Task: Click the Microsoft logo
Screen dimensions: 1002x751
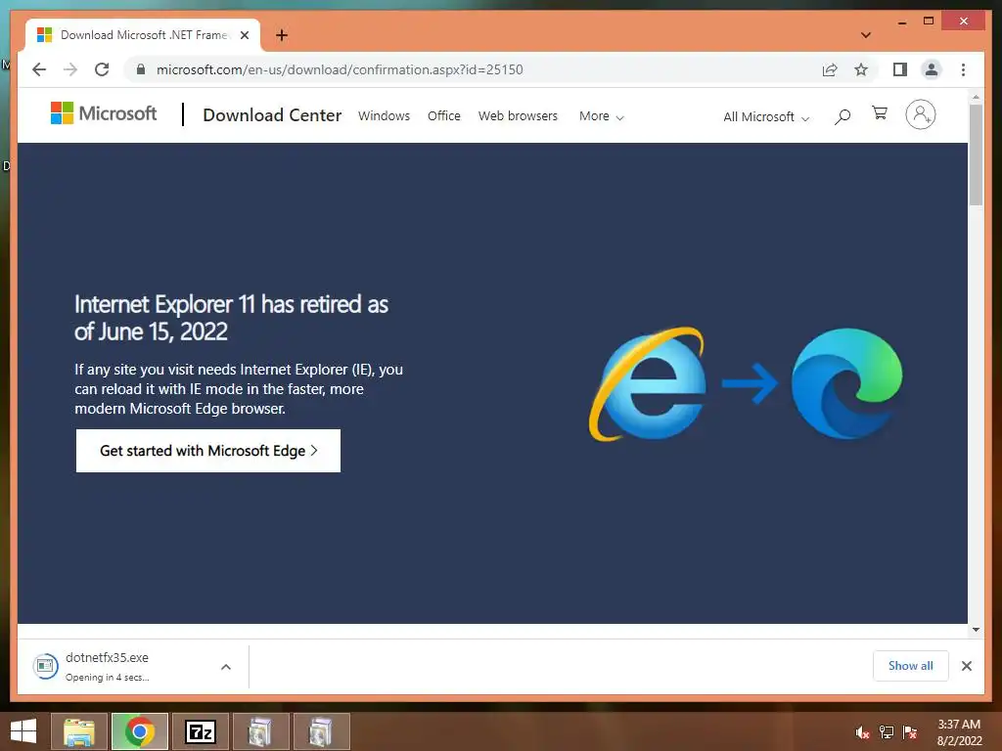Action: [104, 113]
